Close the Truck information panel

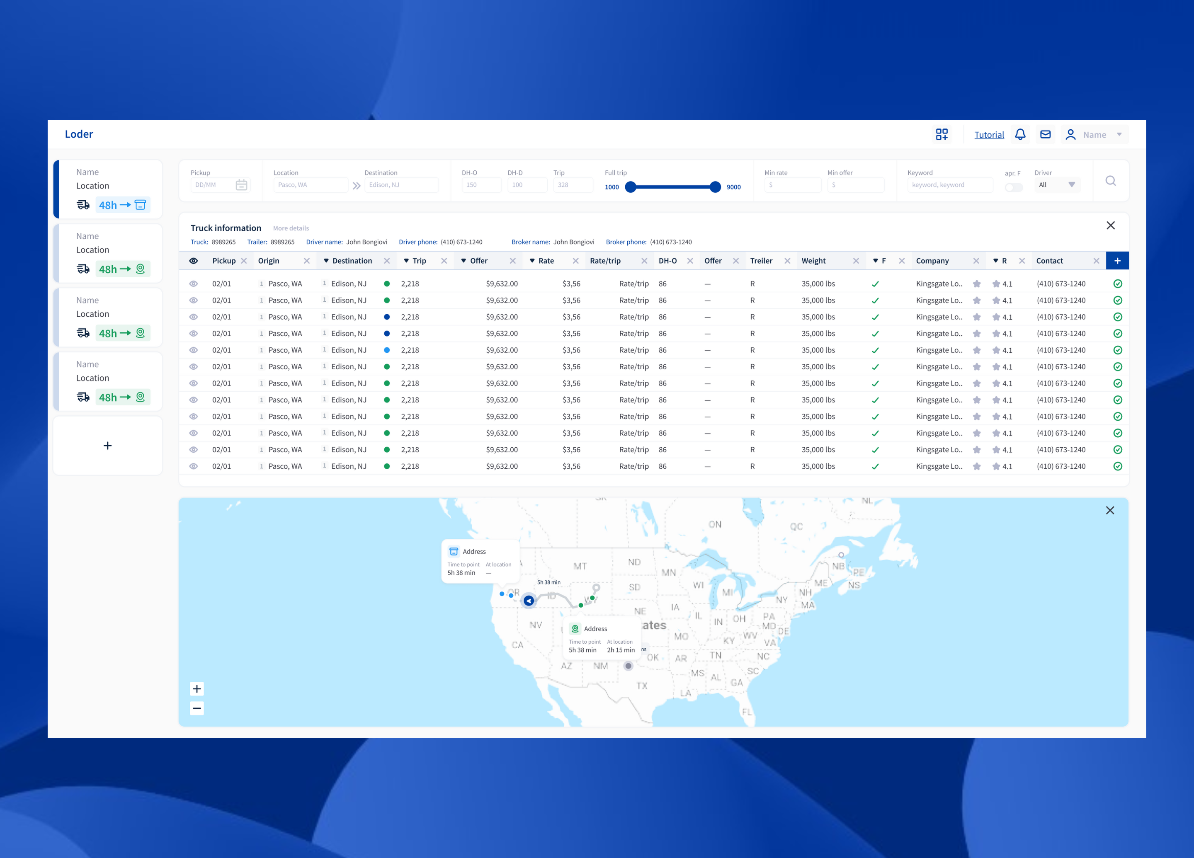(x=1110, y=225)
